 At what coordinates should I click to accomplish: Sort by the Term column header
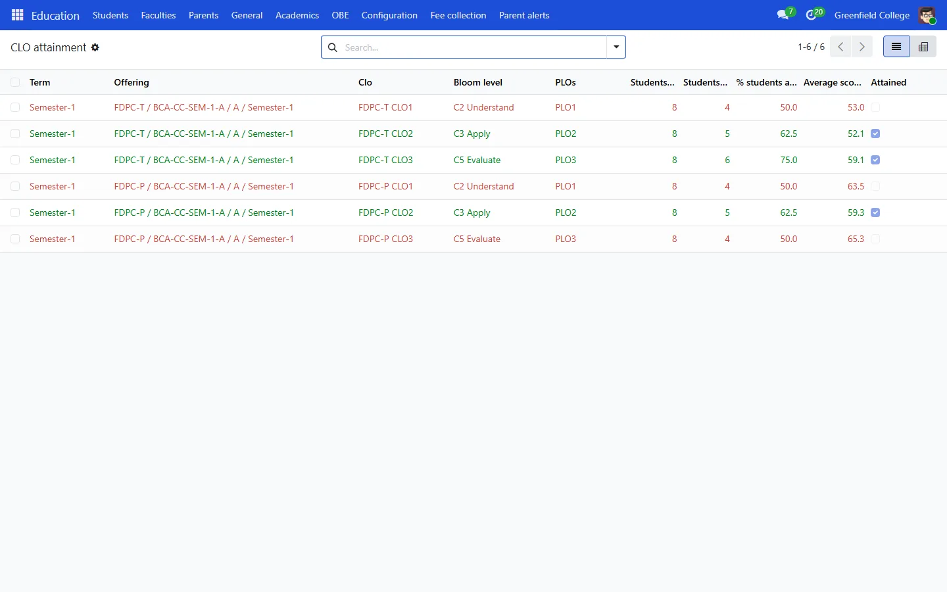click(x=40, y=82)
